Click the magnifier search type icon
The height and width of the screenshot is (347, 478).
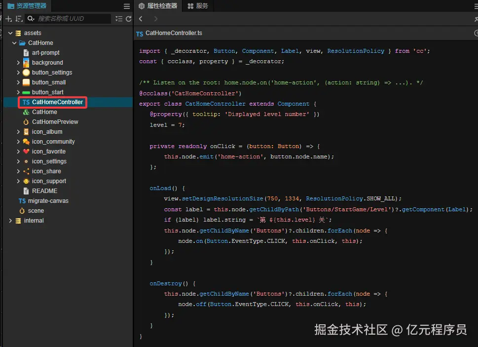(x=31, y=19)
